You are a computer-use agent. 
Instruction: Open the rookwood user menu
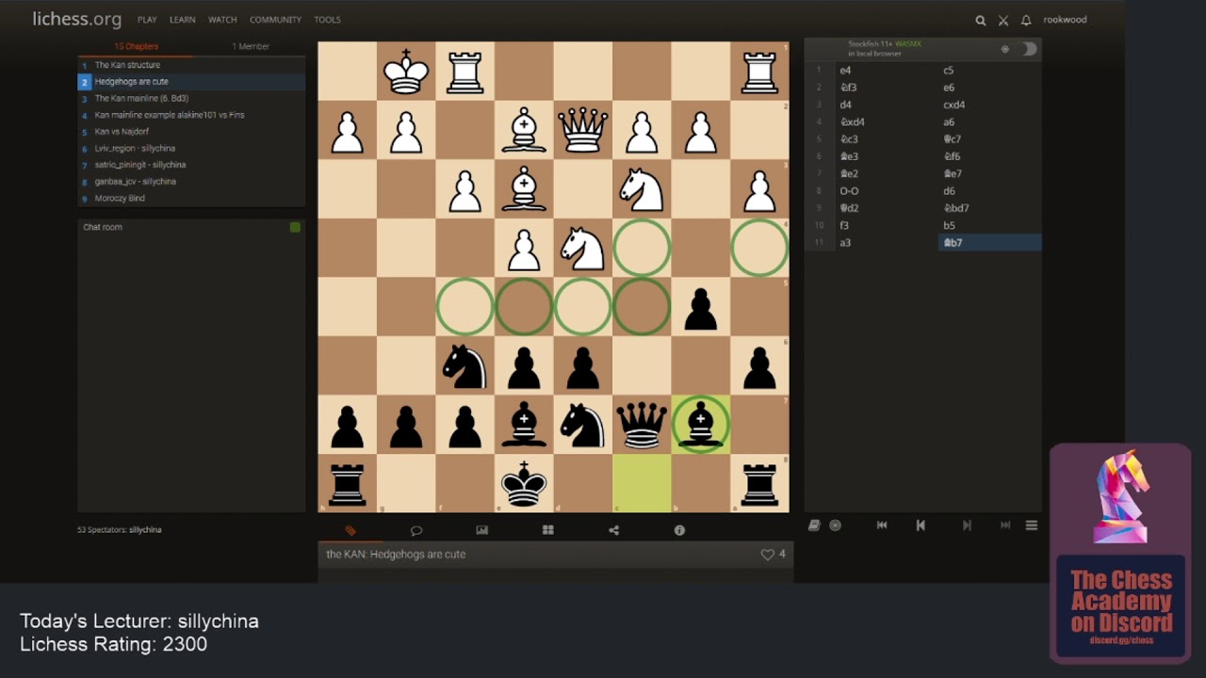pos(1065,20)
